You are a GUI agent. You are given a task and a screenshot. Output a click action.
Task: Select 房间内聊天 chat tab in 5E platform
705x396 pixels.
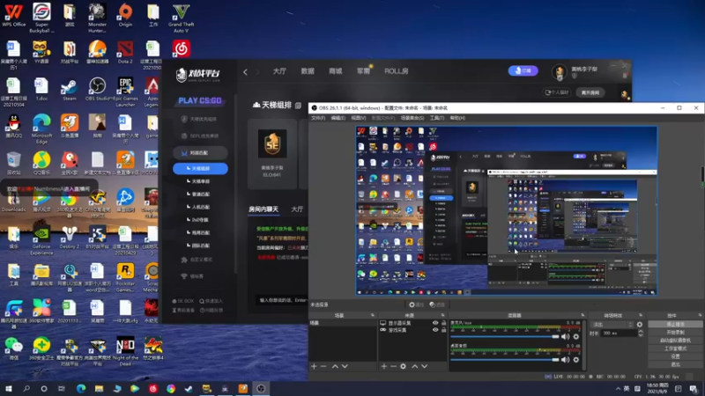pyautogui.click(x=263, y=209)
